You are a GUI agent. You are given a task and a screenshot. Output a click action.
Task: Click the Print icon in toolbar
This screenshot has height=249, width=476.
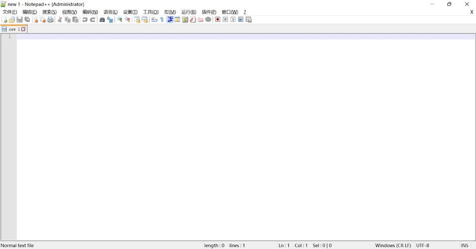(50, 20)
